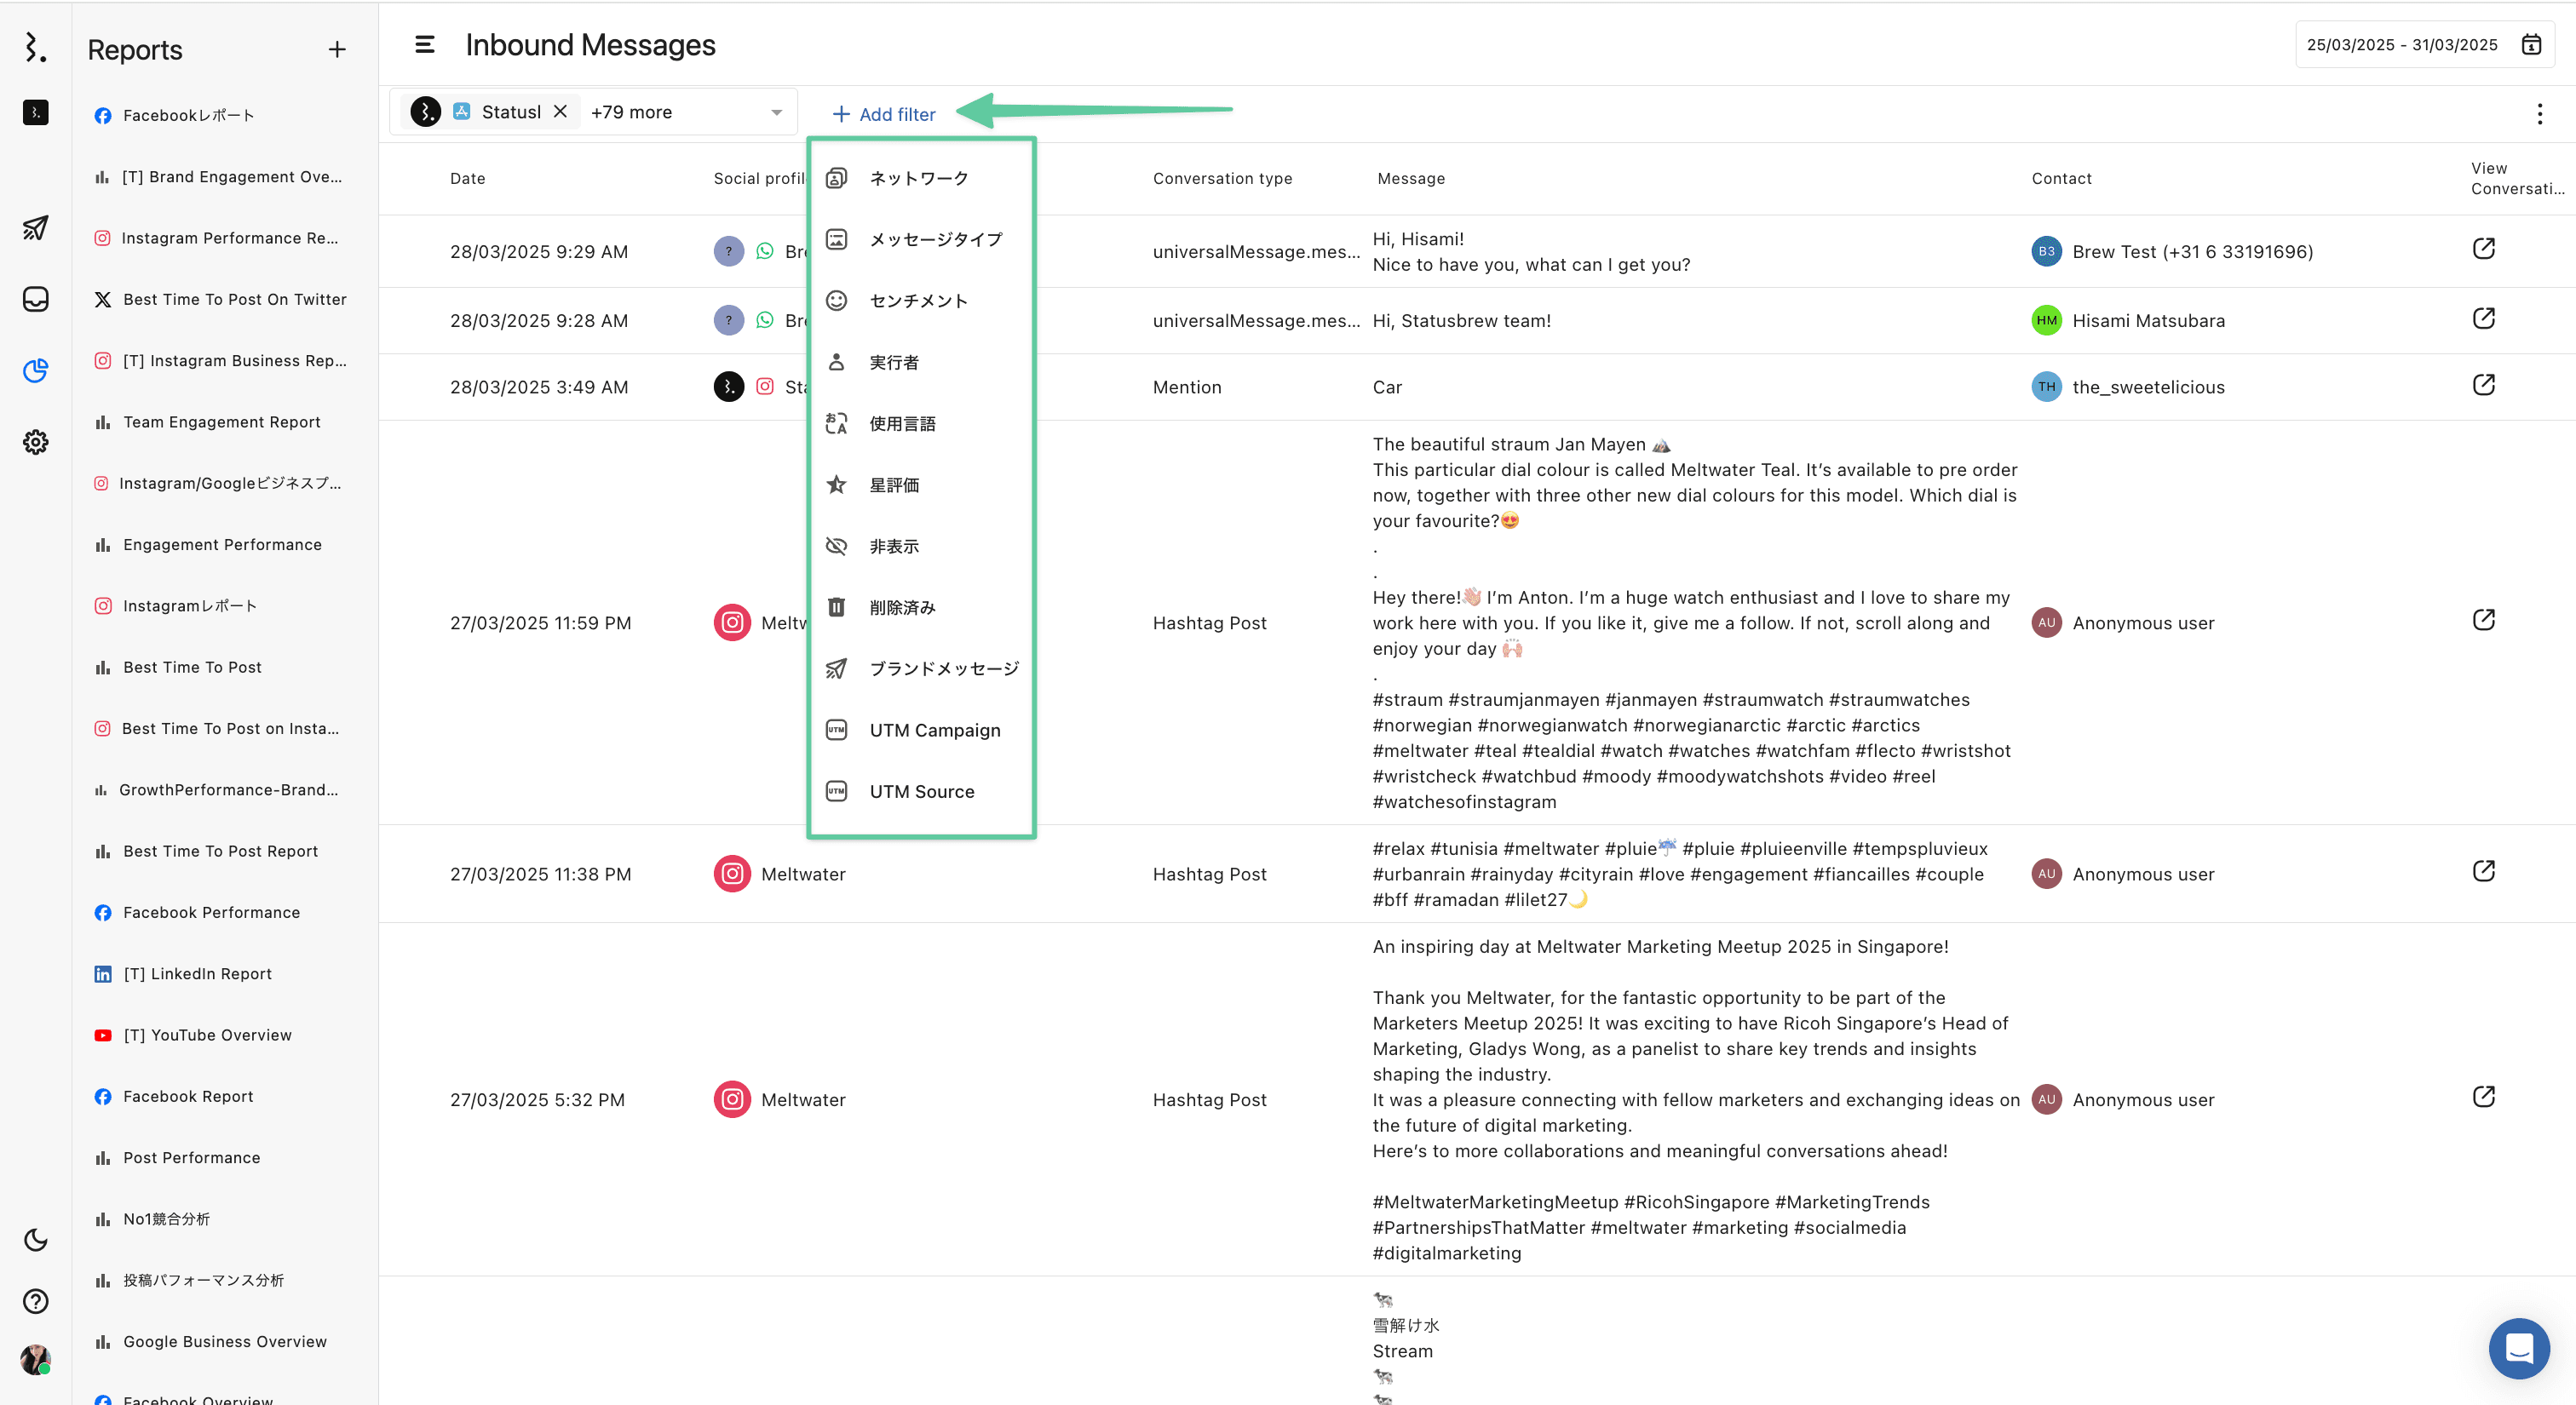The height and width of the screenshot is (1405, 2576).
Task: Open the Publish paper-plane icon in sidebar
Action: pos(35,228)
